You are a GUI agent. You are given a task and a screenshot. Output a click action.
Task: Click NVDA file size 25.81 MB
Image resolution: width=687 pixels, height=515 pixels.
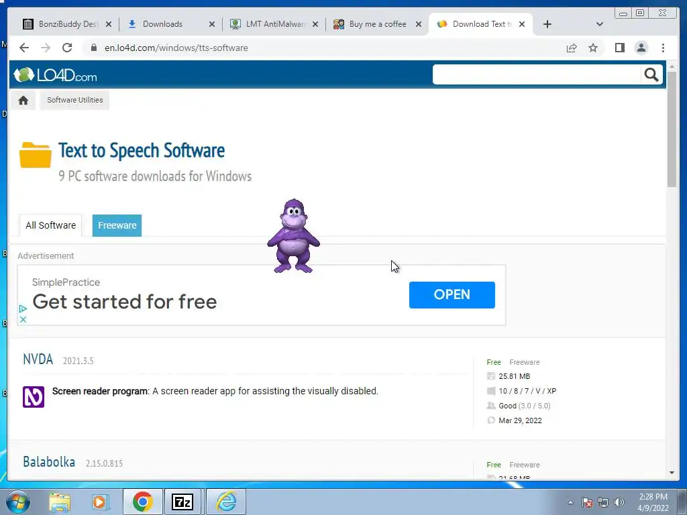coord(514,376)
